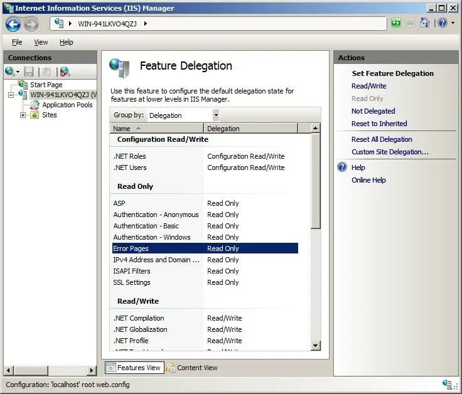Select the .NET Users row
Screen dimensions: 462x394
(x=205, y=168)
